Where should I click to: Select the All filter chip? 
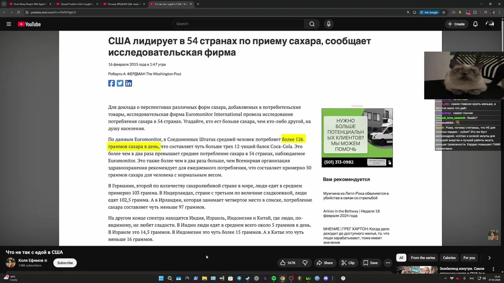tap(401, 258)
